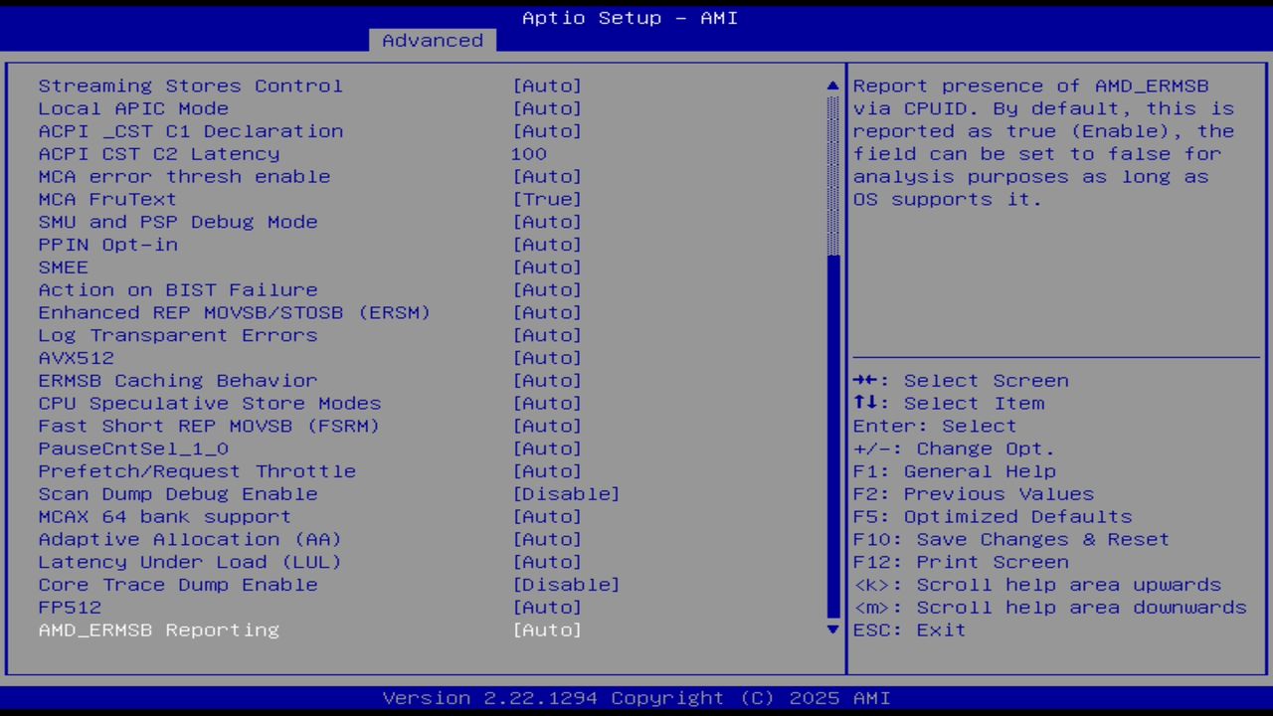Toggle Core Trace Dump Enable setting
Image resolution: width=1273 pixels, height=716 pixels.
coord(567,585)
